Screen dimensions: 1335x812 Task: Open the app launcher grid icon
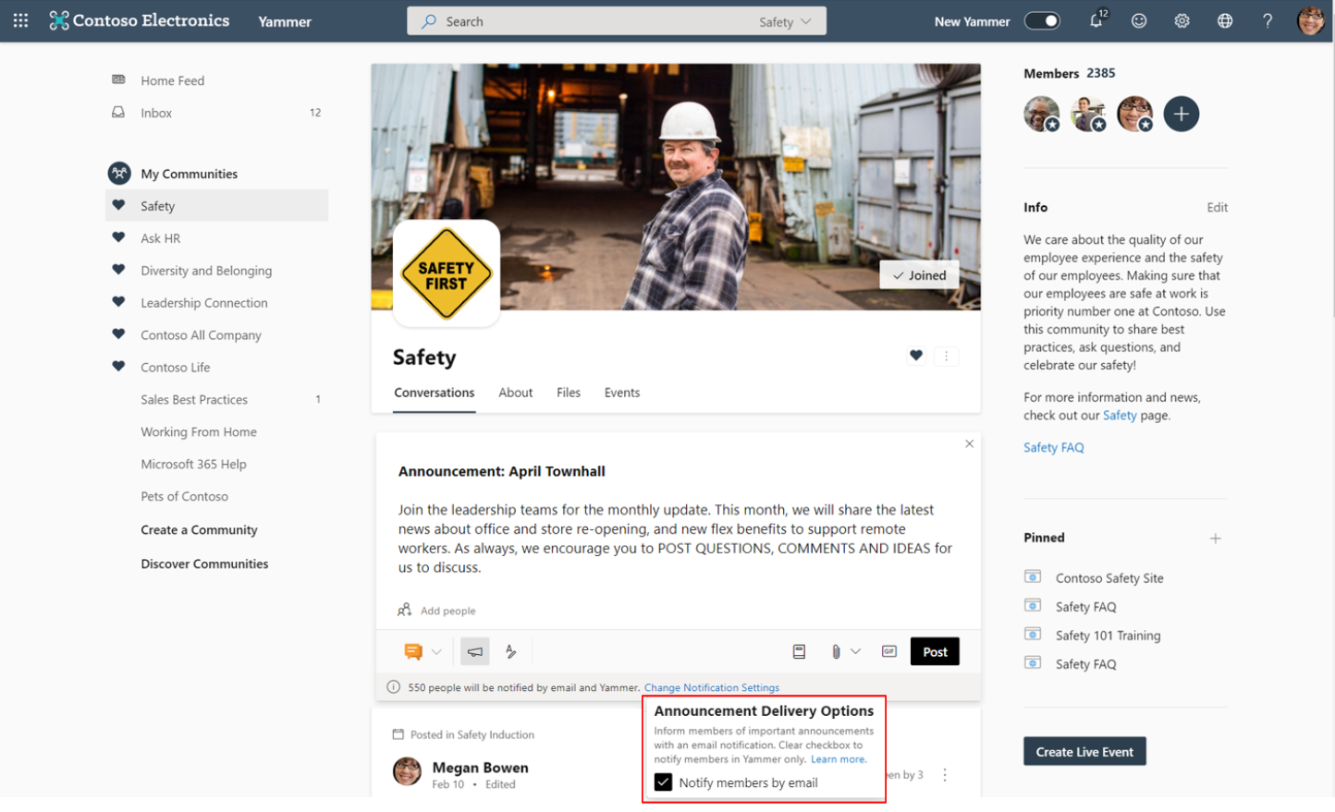click(20, 20)
